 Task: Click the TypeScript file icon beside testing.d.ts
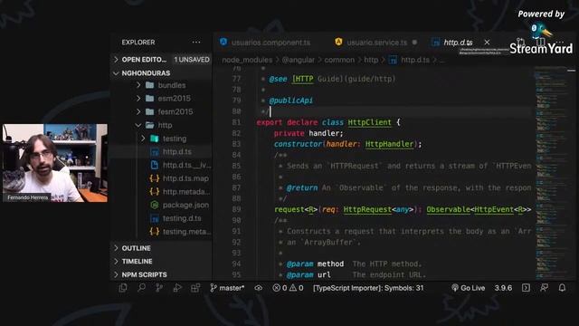[155, 218]
